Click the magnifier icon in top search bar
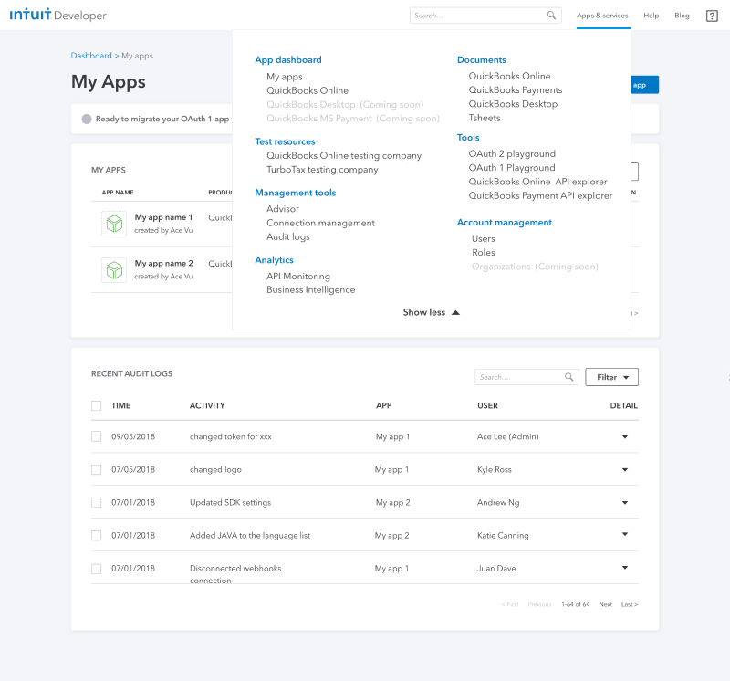This screenshot has height=681, width=730. pyautogui.click(x=551, y=16)
